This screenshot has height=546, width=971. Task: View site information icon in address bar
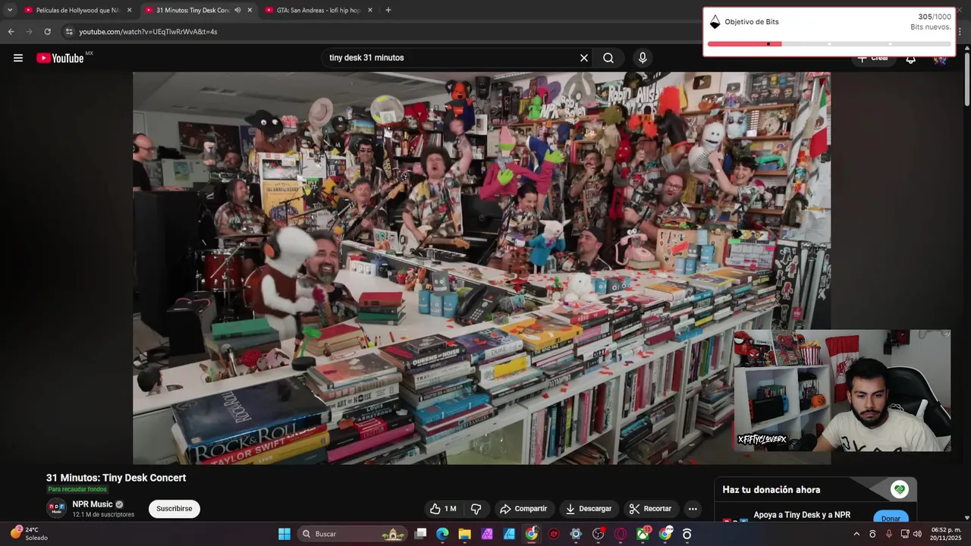[x=69, y=32]
